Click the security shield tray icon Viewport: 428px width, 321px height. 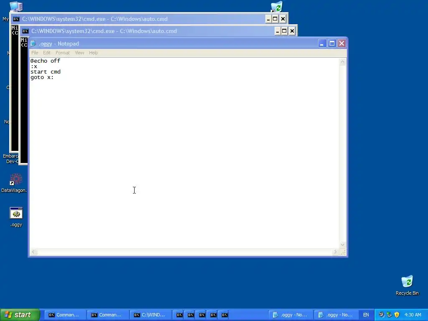tap(397, 315)
